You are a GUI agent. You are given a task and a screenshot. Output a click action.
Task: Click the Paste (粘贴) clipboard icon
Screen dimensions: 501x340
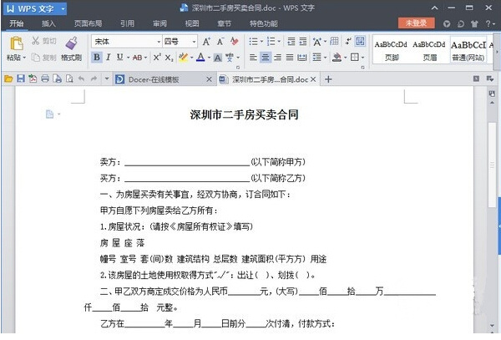coord(15,43)
